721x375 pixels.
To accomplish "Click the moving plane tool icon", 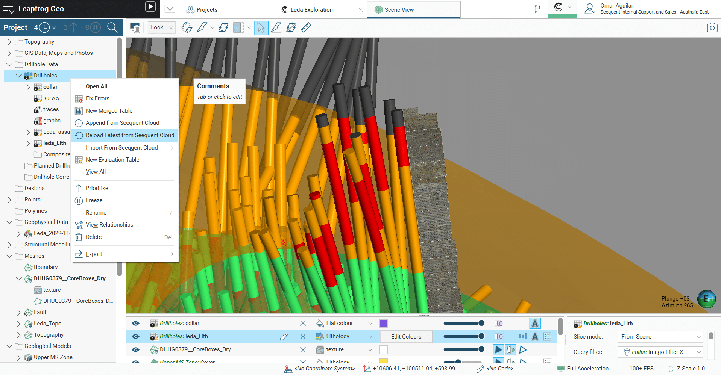I will pyautogui.click(x=291, y=27).
